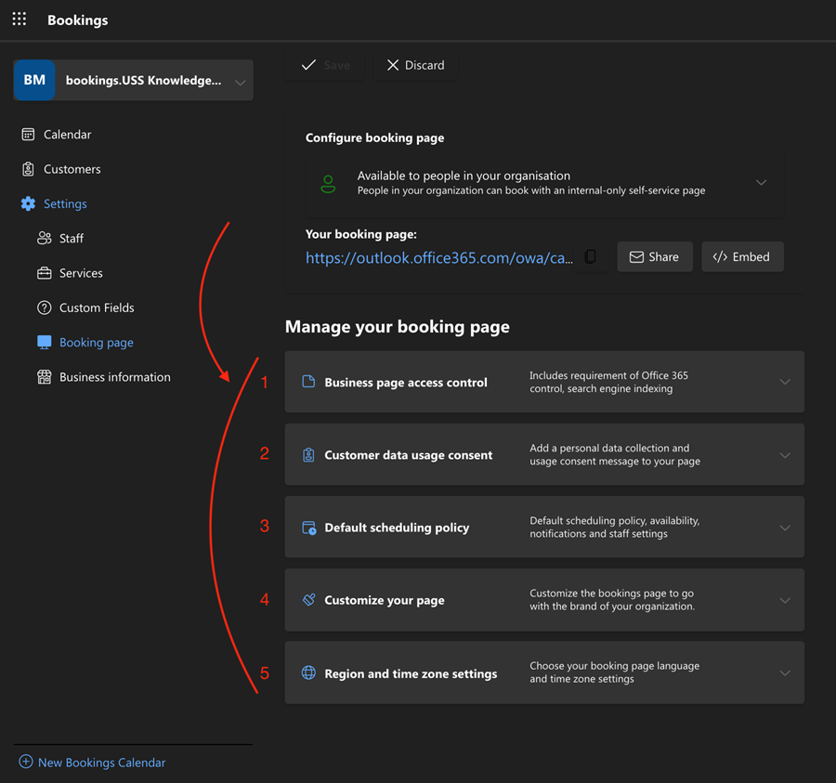Open the app launcher grid icon
The height and width of the screenshot is (783, 836).
pyautogui.click(x=20, y=20)
